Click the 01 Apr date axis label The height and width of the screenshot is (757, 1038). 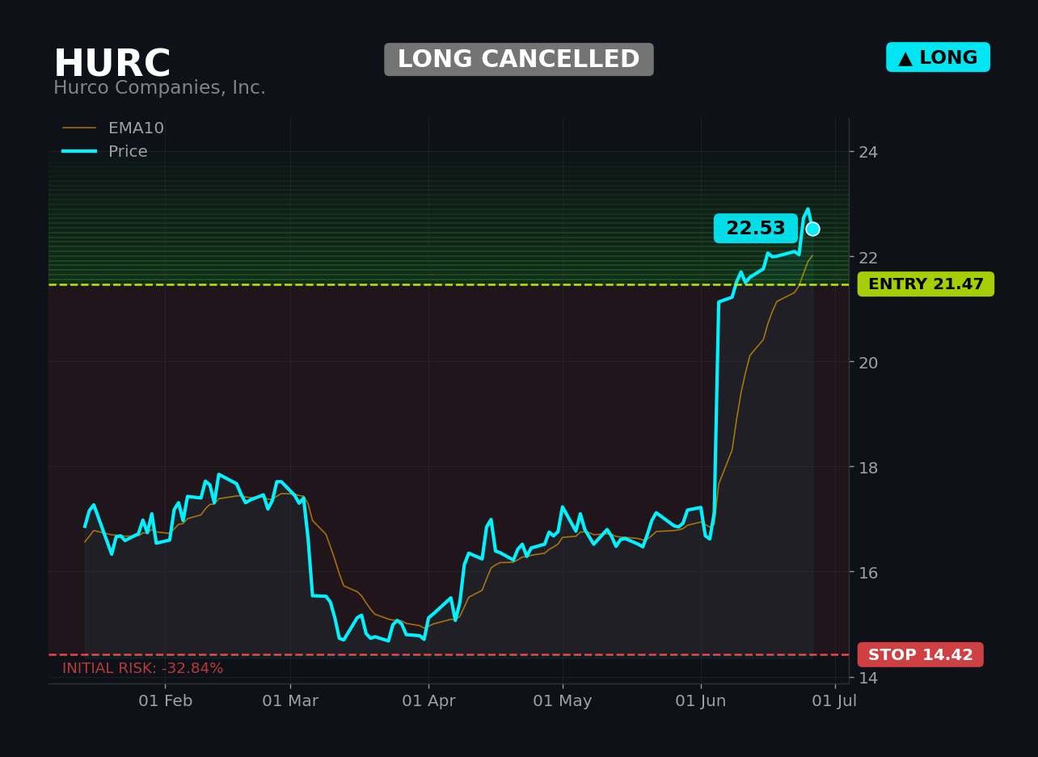(428, 701)
